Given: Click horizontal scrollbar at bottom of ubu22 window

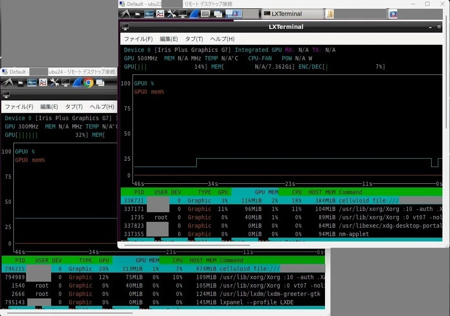Looking at the screenshot, I should (x=187, y=245).
